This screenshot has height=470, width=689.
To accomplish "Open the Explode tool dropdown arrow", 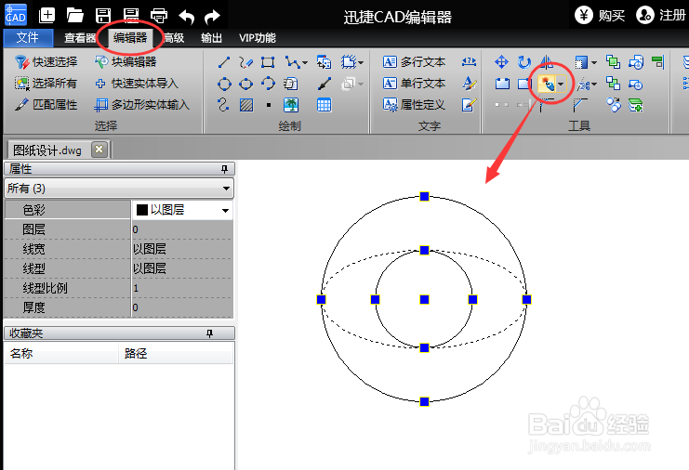I will click(561, 84).
